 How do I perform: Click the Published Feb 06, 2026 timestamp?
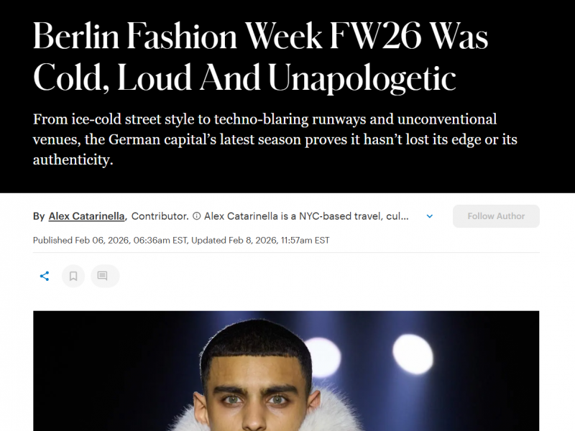pos(110,241)
